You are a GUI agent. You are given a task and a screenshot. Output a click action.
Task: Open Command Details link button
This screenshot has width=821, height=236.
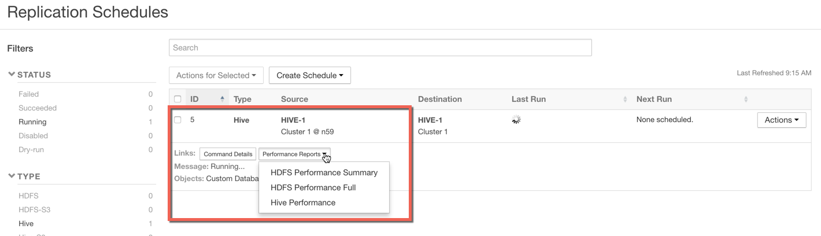228,154
